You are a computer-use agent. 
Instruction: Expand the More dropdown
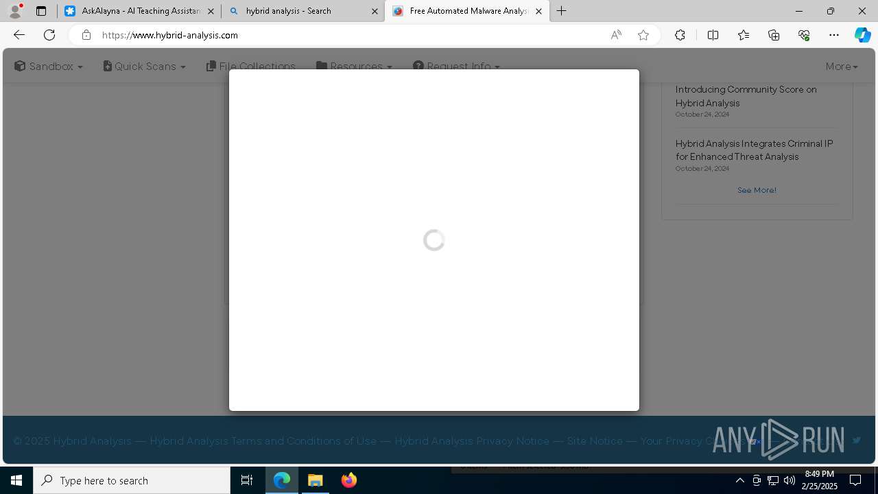842,67
